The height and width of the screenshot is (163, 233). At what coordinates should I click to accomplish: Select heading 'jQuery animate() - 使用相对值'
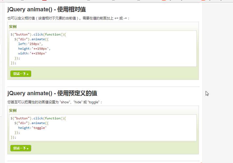(x=47, y=9)
